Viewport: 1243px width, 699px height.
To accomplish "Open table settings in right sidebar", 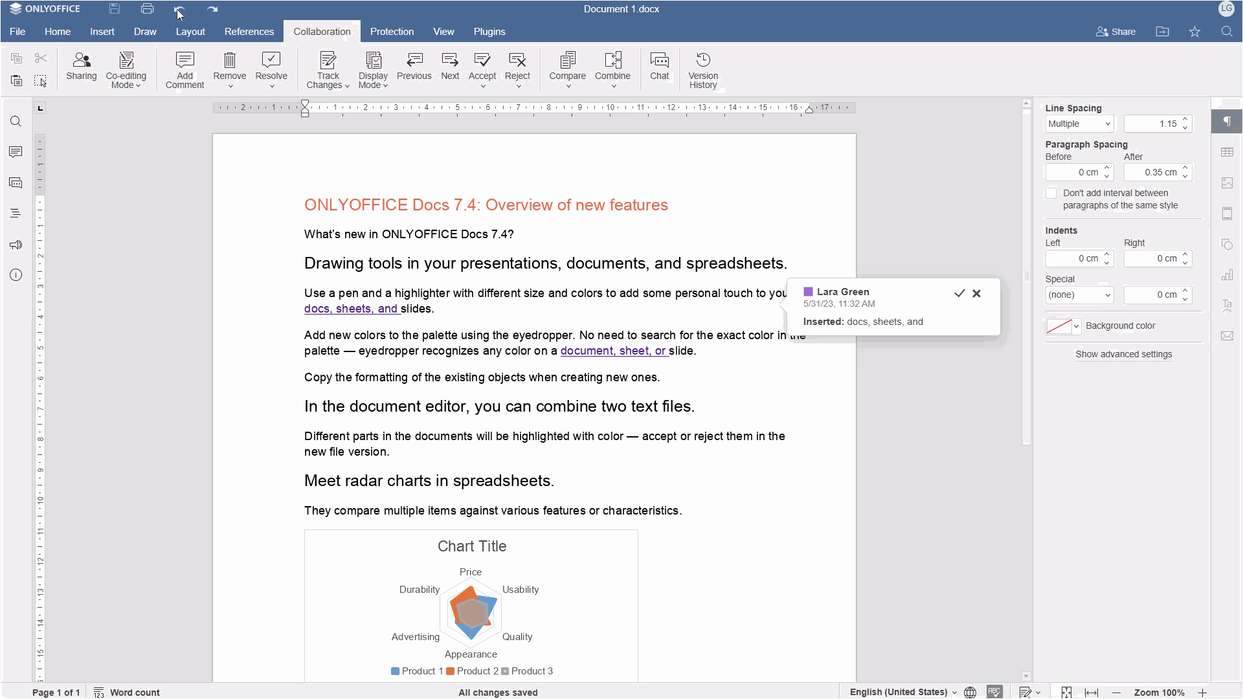I will (1227, 153).
